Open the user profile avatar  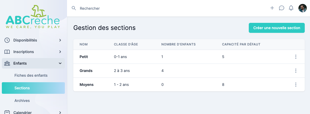click(x=302, y=8)
